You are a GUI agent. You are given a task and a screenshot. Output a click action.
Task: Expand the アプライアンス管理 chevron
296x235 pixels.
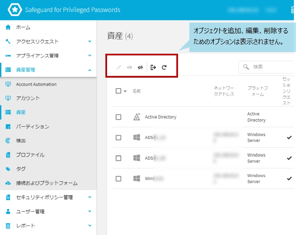90,55
